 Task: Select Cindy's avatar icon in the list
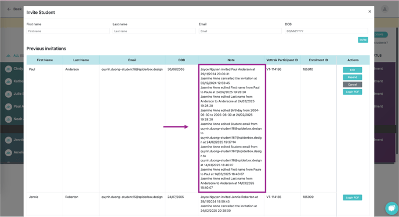click(x=8, y=69)
